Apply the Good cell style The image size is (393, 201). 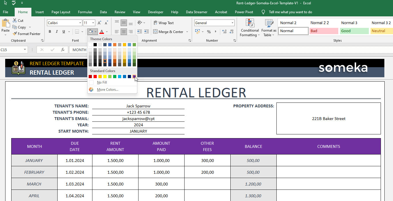point(354,31)
